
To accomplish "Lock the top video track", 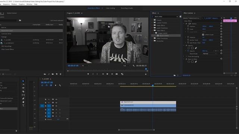I will coord(46,99).
